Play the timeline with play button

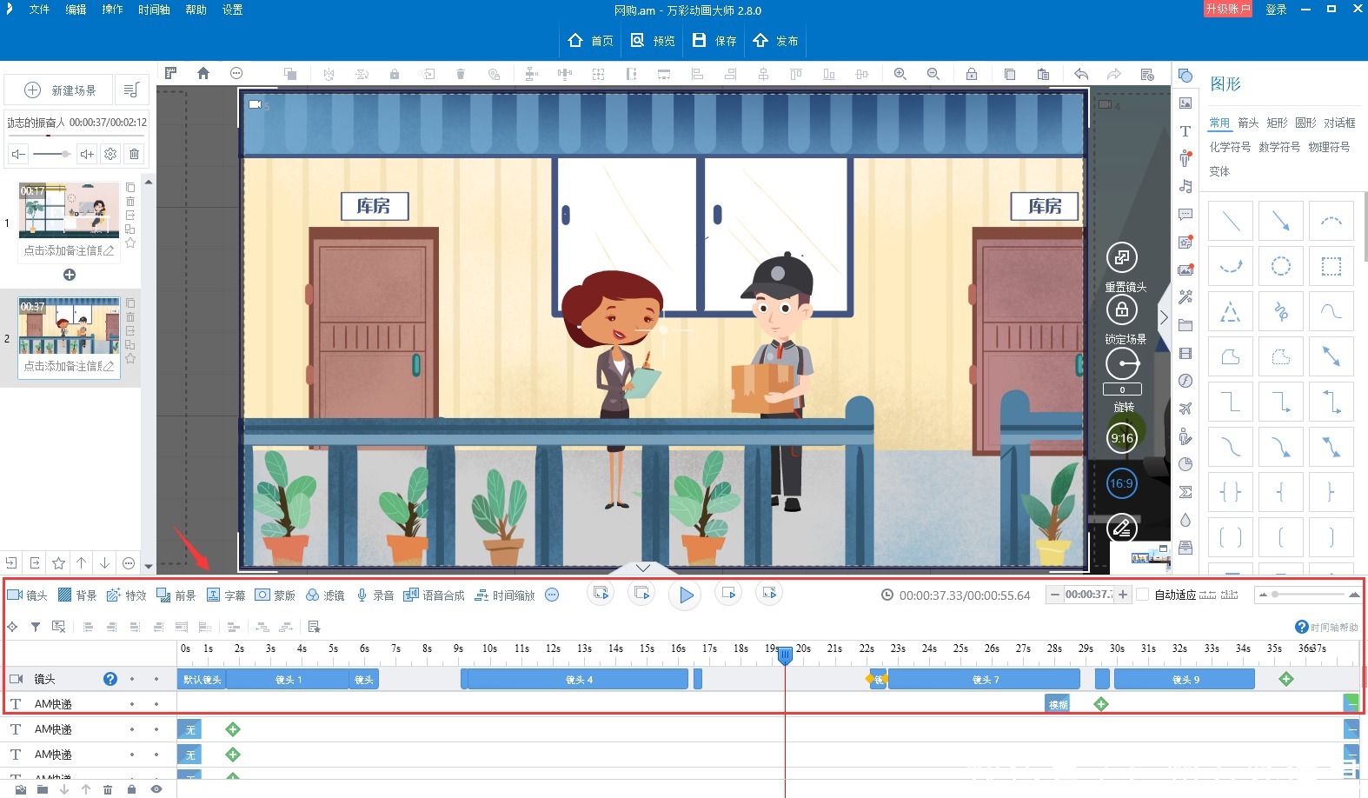(x=686, y=595)
